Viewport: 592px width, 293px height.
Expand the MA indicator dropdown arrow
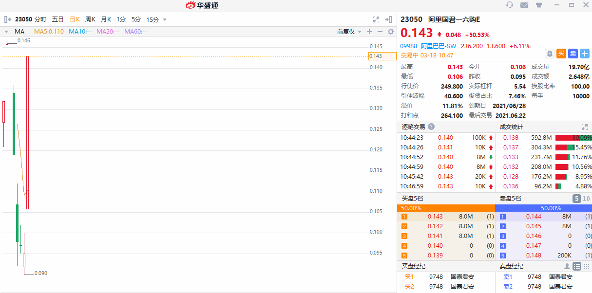pyautogui.click(x=6, y=32)
